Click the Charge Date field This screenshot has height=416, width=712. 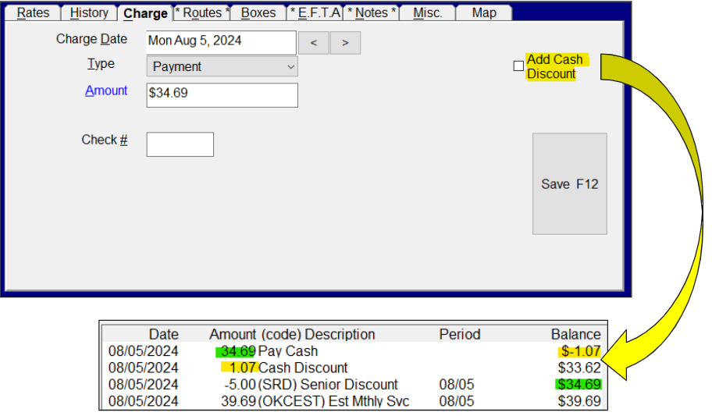[220, 43]
